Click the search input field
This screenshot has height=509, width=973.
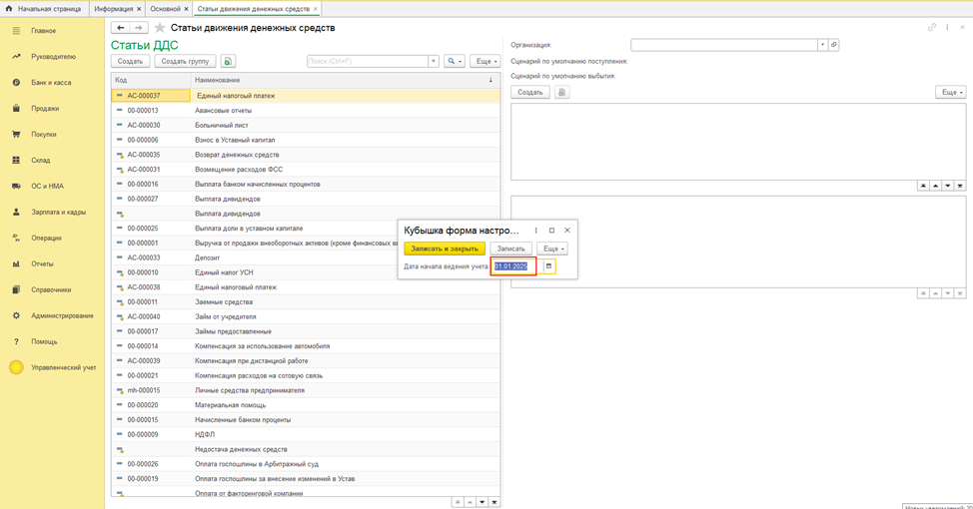[x=368, y=61]
